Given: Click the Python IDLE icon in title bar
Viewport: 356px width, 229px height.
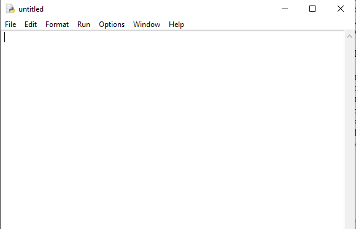Looking at the screenshot, I should coord(10,9).
